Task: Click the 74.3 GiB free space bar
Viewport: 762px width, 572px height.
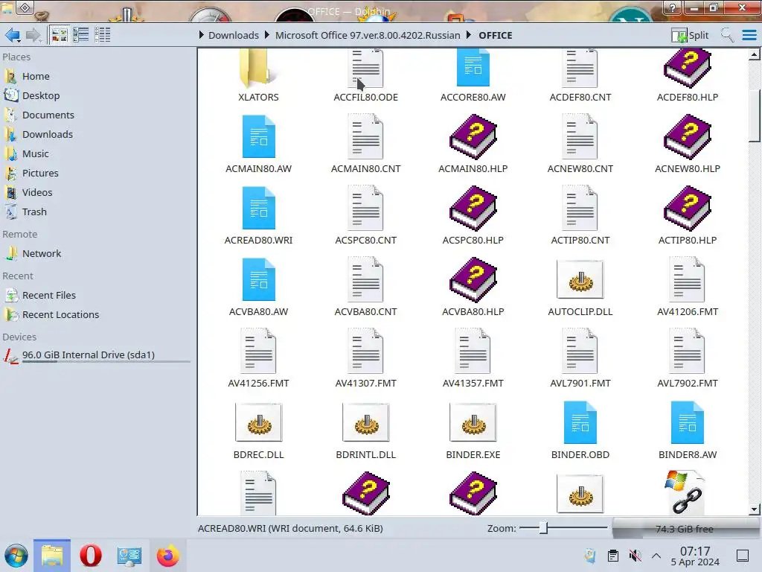Action: click(x=685, y=530)
